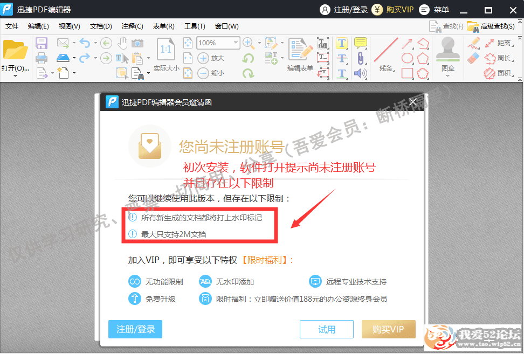524x354 pixels.
Task: Select the cloud shape tool
Action: (x=423, y=73)
